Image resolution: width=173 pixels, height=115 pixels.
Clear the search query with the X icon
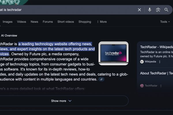[139, 10]
